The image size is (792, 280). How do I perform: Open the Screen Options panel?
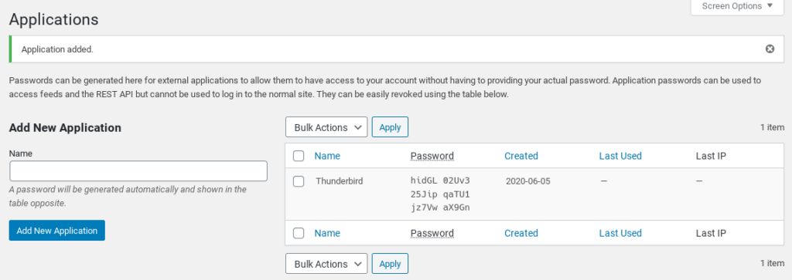(x=737, y=6)
